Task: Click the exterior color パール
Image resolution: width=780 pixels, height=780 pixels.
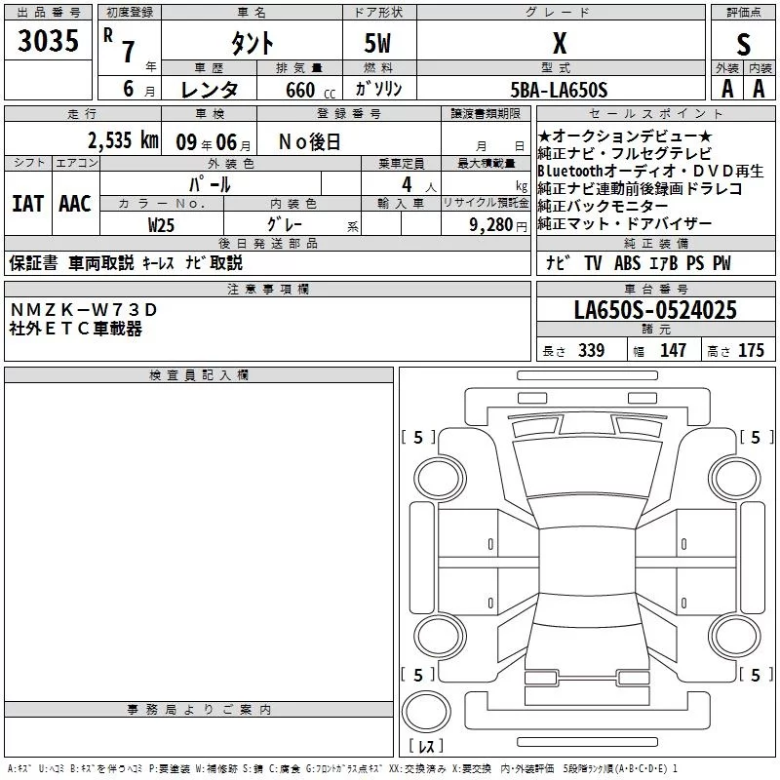Action: (210, 184)
